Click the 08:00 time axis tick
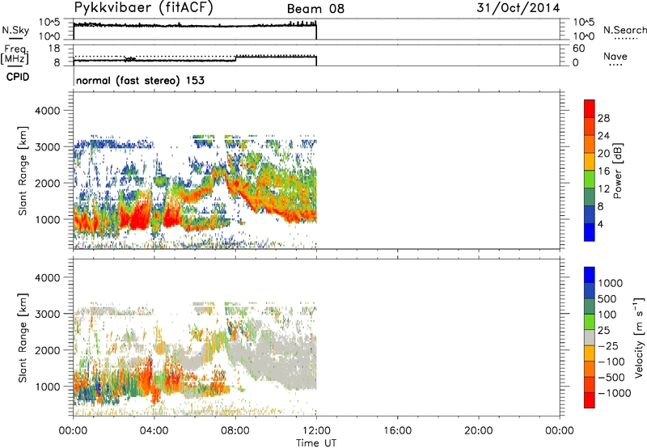Image resolution: width=647 pixels, height=448 pixels. point(235,431)
